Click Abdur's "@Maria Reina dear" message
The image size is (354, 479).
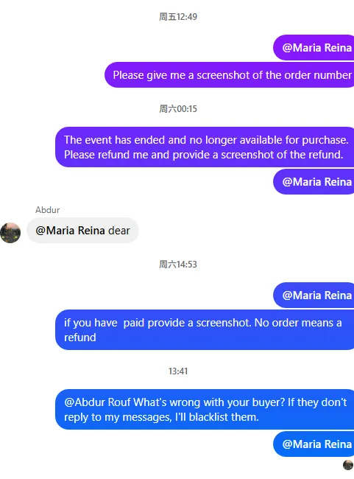pyautogui.click(x=82, y=231)
